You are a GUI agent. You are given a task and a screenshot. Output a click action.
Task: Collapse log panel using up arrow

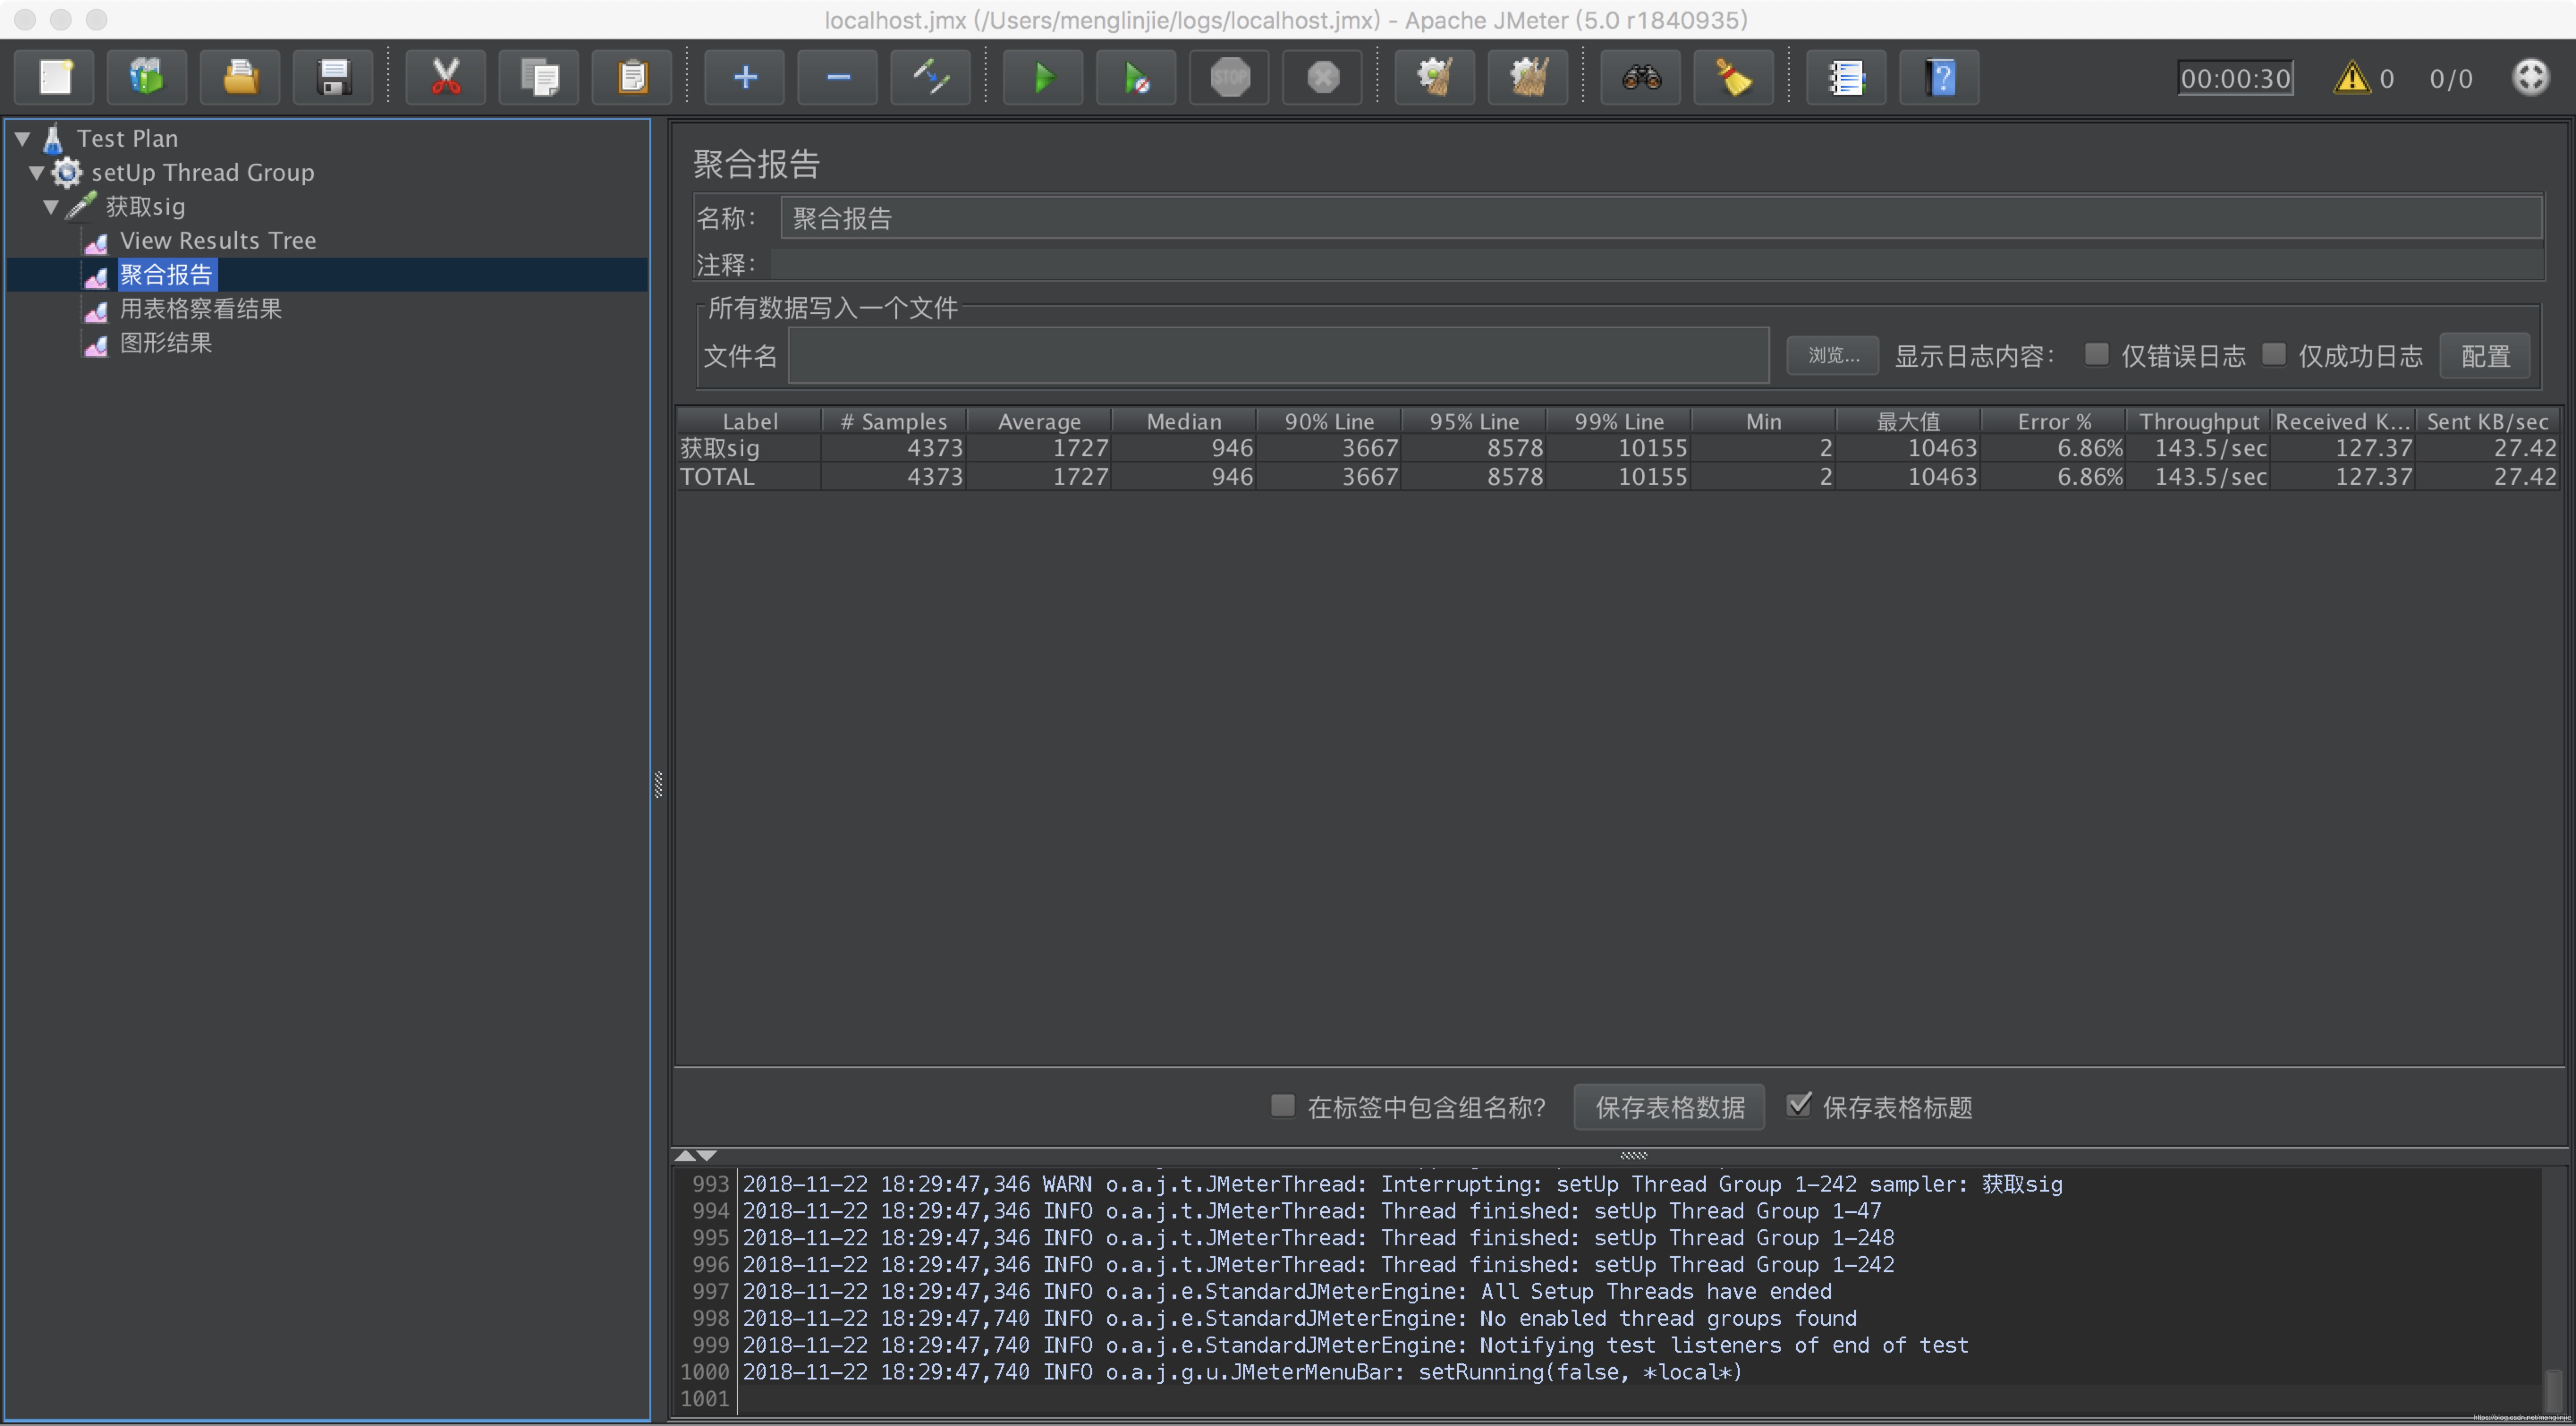click(x=685, y=1155)
